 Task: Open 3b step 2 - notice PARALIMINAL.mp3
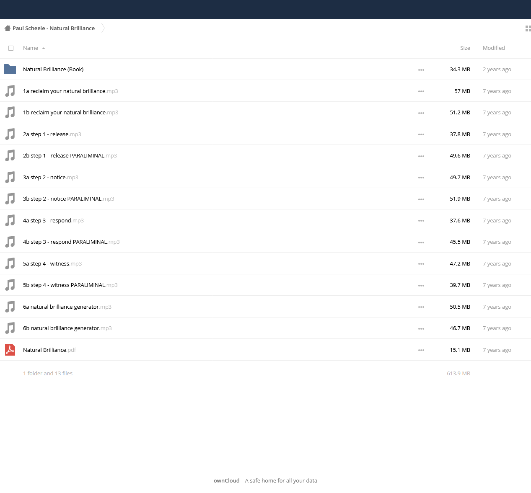tap(69, 199)
